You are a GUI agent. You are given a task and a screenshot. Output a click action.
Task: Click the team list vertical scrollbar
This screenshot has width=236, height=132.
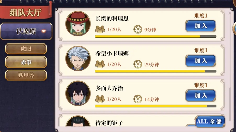230,67
